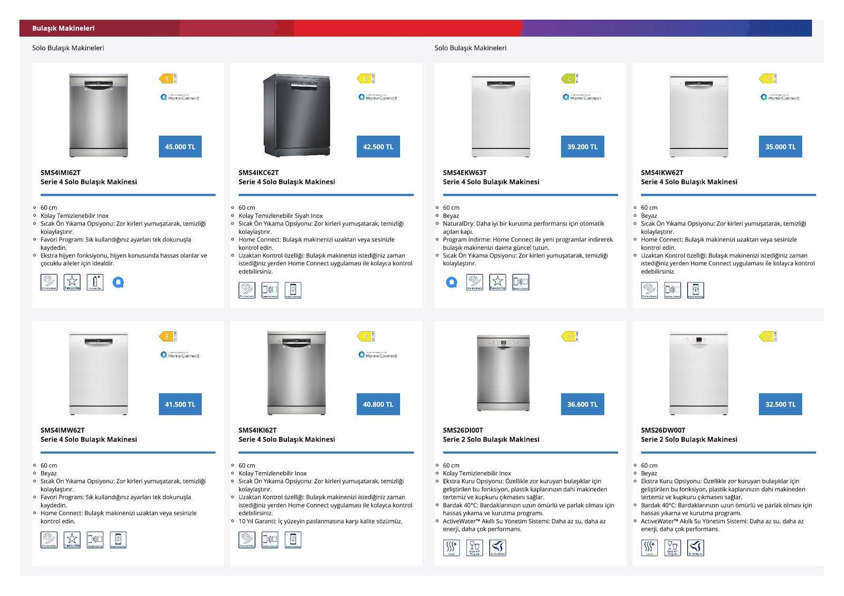Viewport: 844px width, 596px height.
Task: Click the Remote Control icon under SMS4IKC62T
Action: [x=270, y=290]
